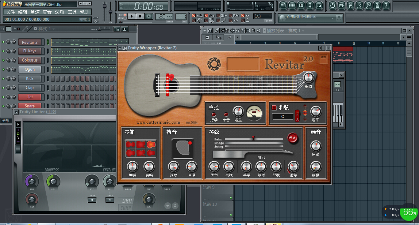
Task: Open the snap dropdown showing (无)
Action: [263, 16]
